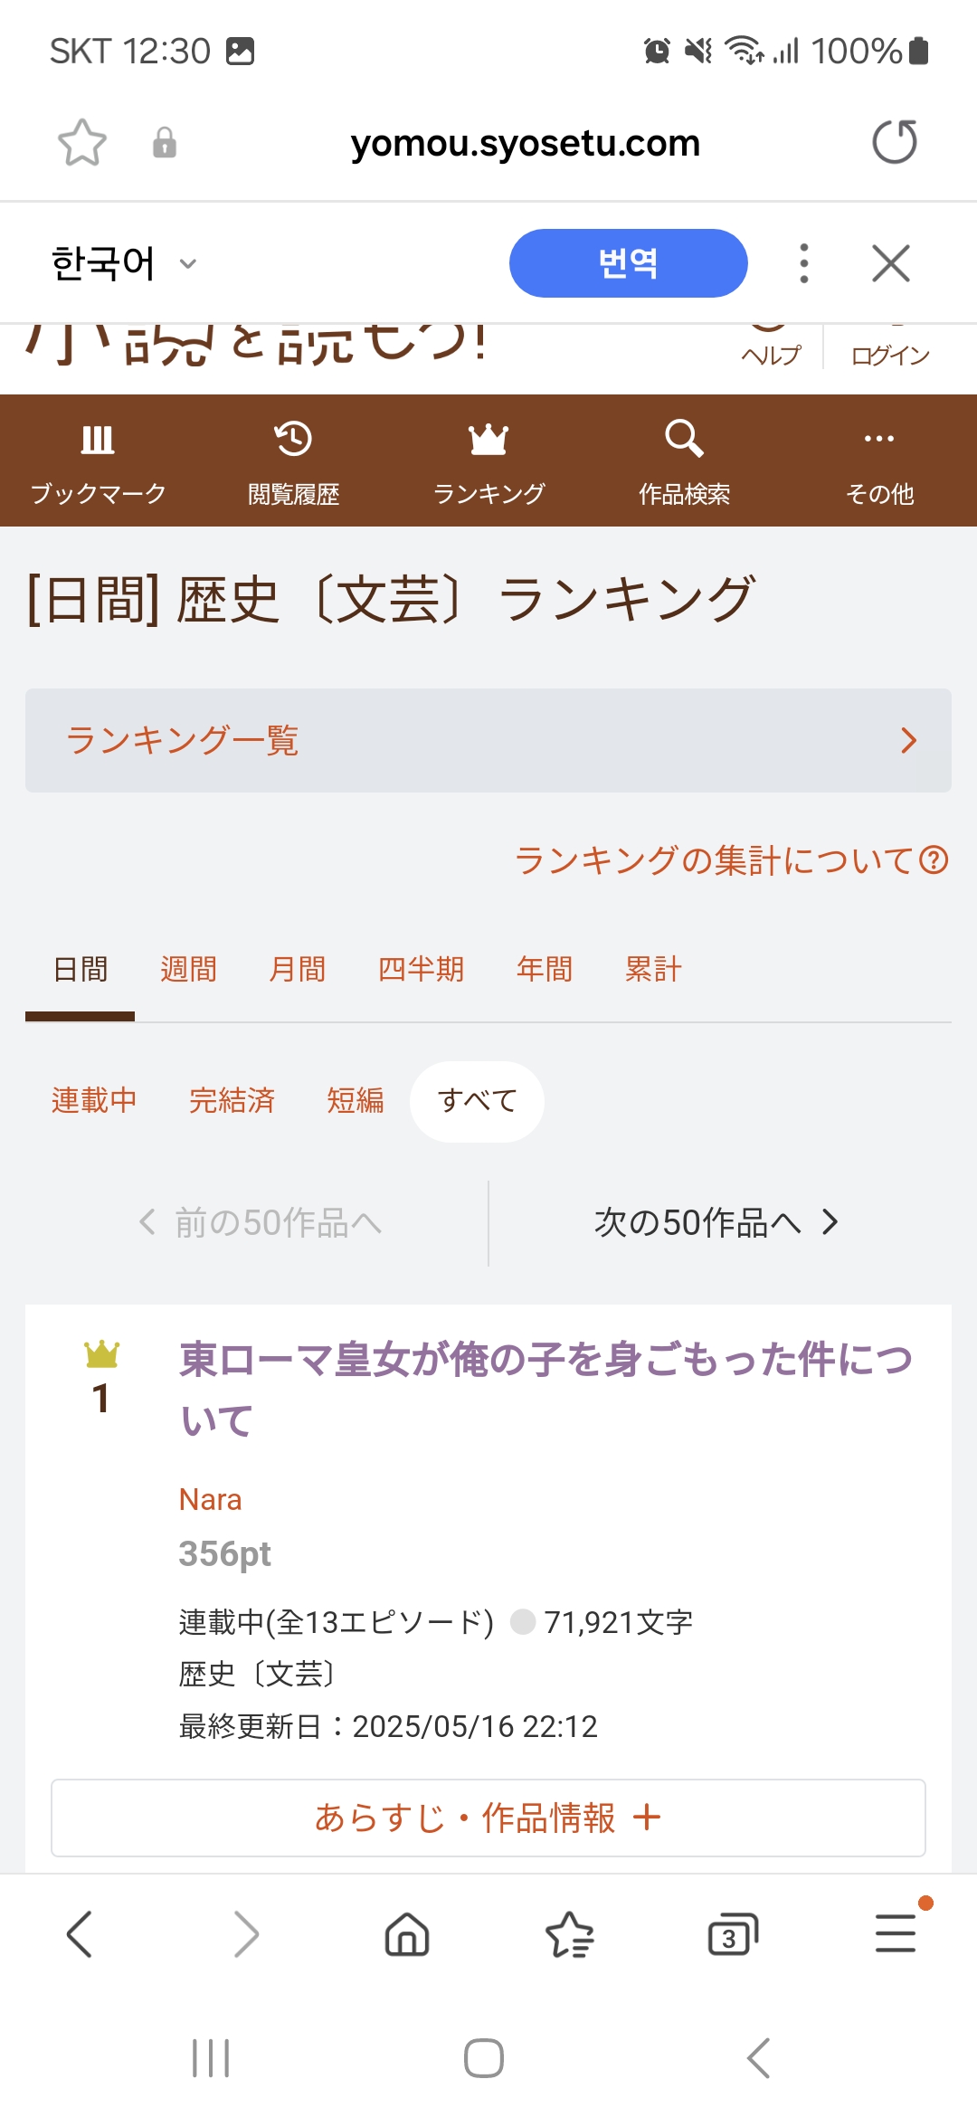The width and height of the screenshot is (977, 2117).
Task: Filter ranking by 短編 works
Action: click(x=356, y=1101)
